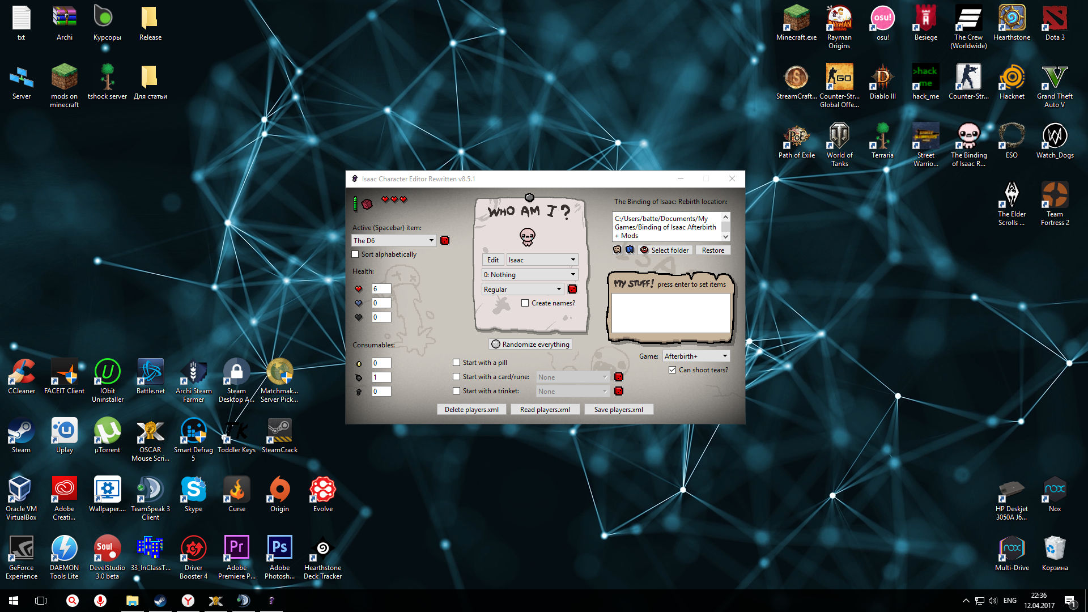Click Read players.xml button

545,409
